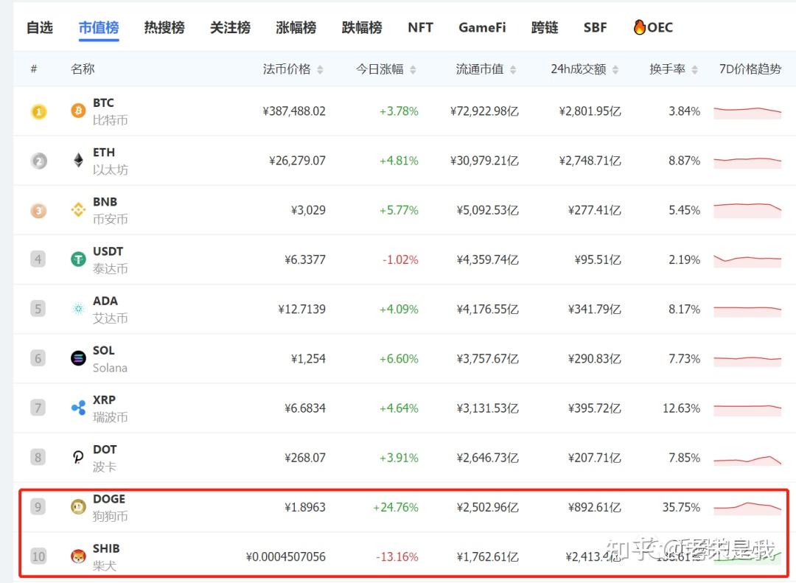View DOGE 7D price trend chart
Image resolution: width=796 pixels, height=583 pixels.
coord(747,509)
